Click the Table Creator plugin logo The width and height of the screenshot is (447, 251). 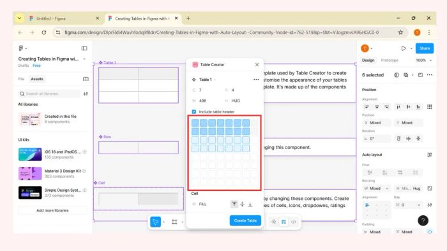tap(195, 65)
